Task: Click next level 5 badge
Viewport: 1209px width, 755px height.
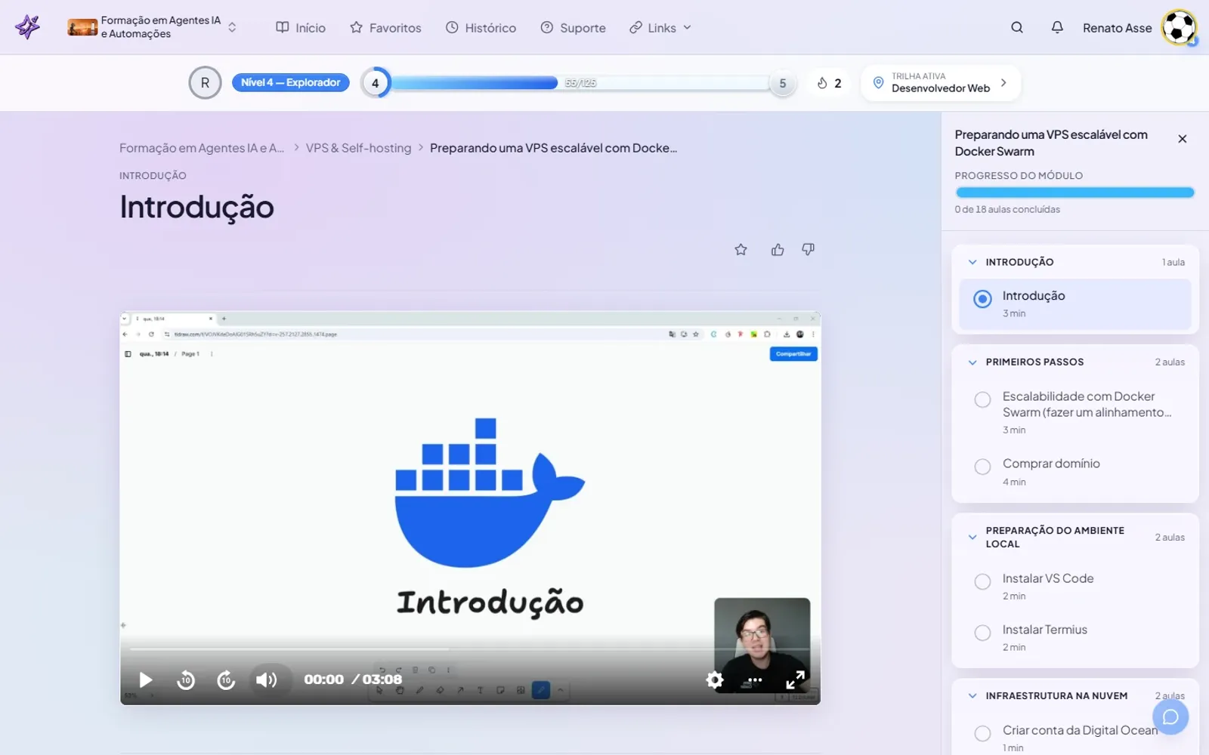Action: [783, 83]
